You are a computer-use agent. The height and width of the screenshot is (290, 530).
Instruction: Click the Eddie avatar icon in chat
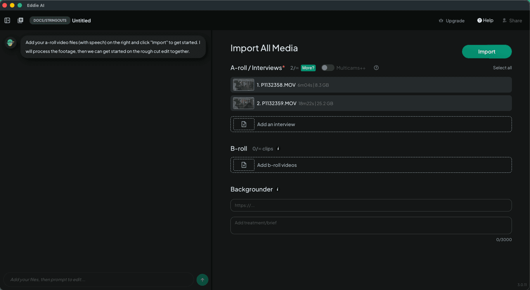point(10,43)
